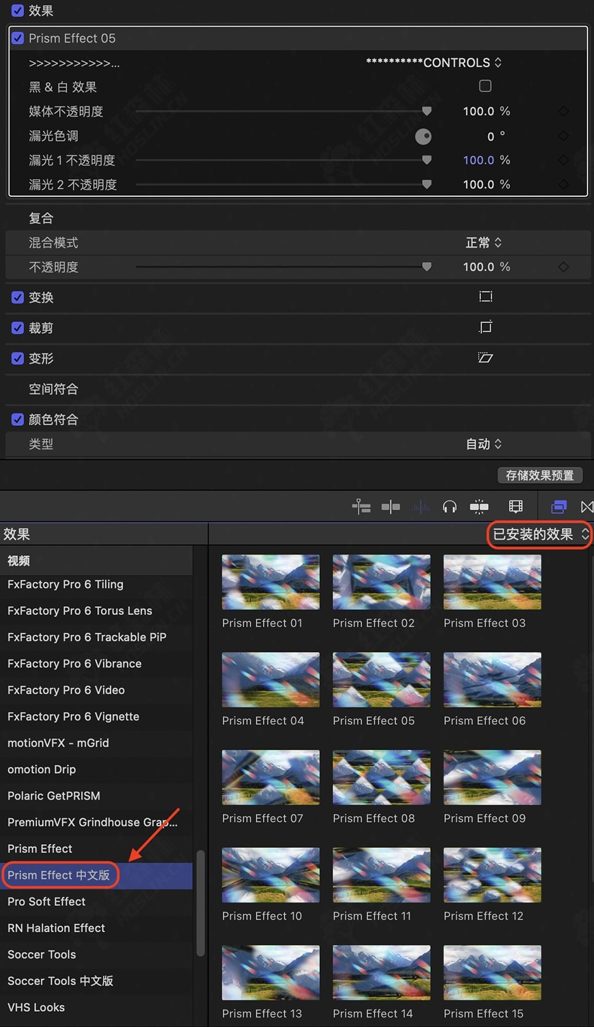The width and height of the screenshot is (594, 1027).
Task: Open the 类型 自动 dropdown
Action: [484, 444]
